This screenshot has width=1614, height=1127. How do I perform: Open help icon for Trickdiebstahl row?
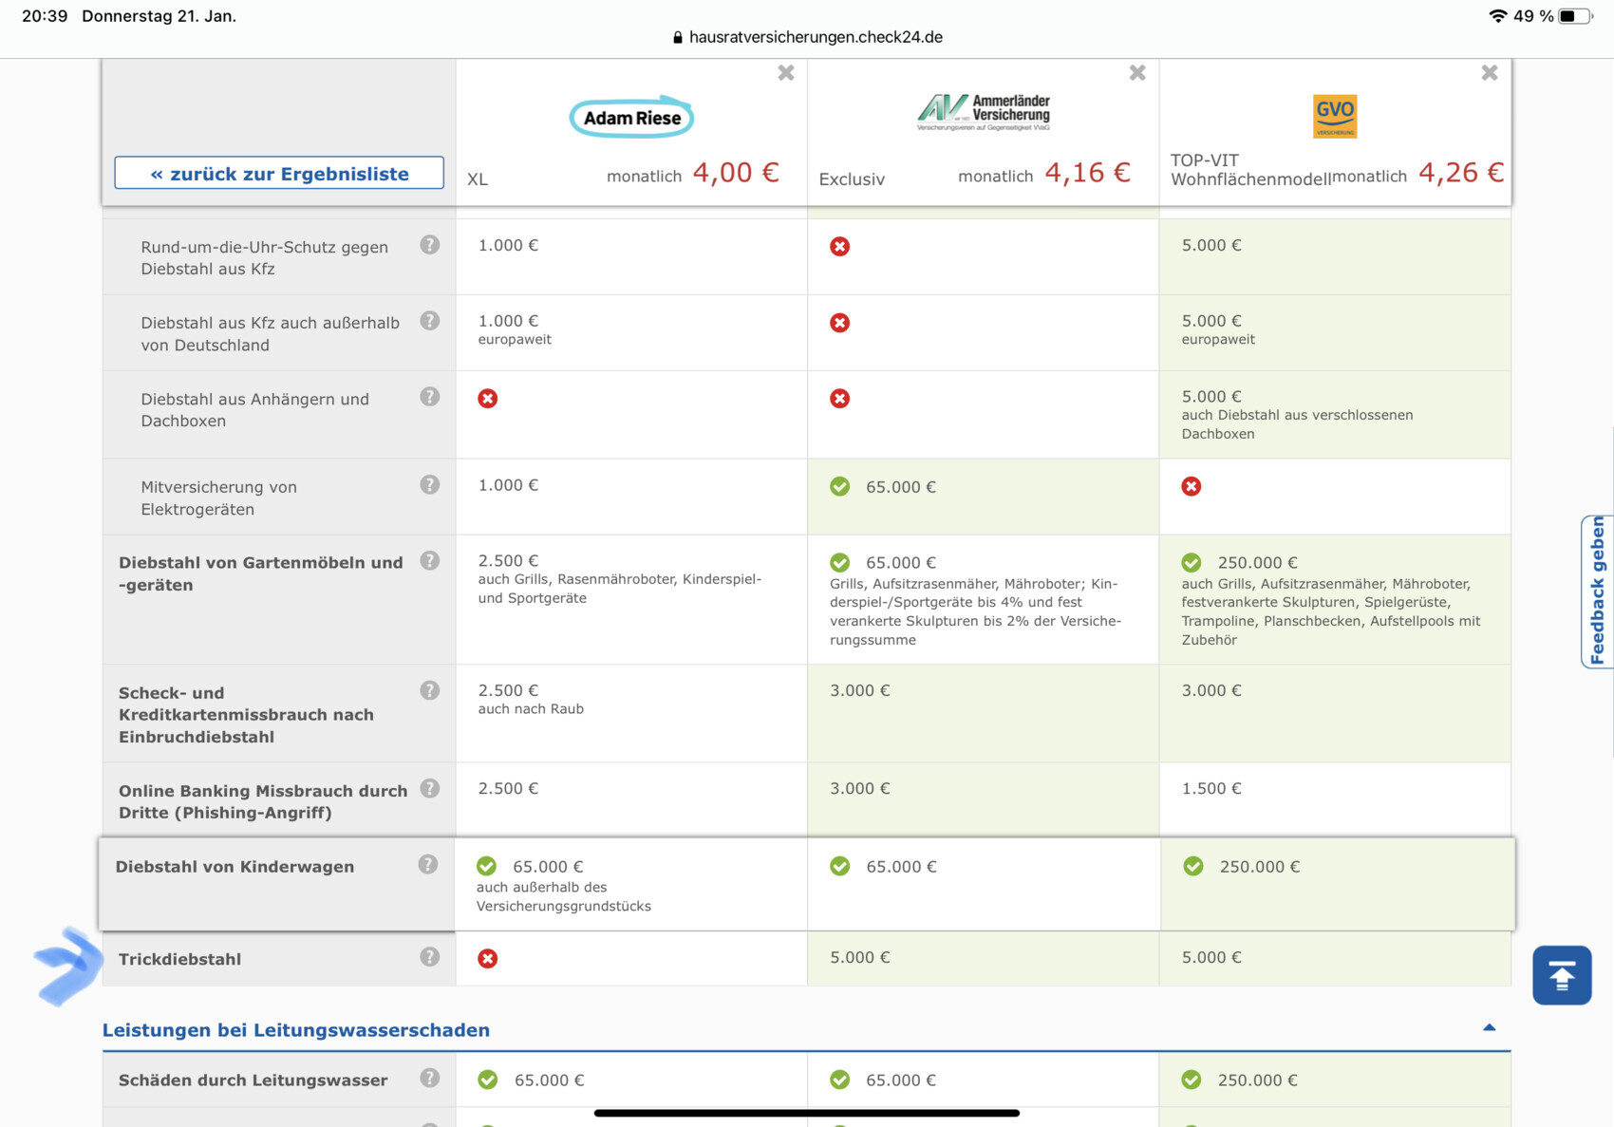click(x=430, y=957)
